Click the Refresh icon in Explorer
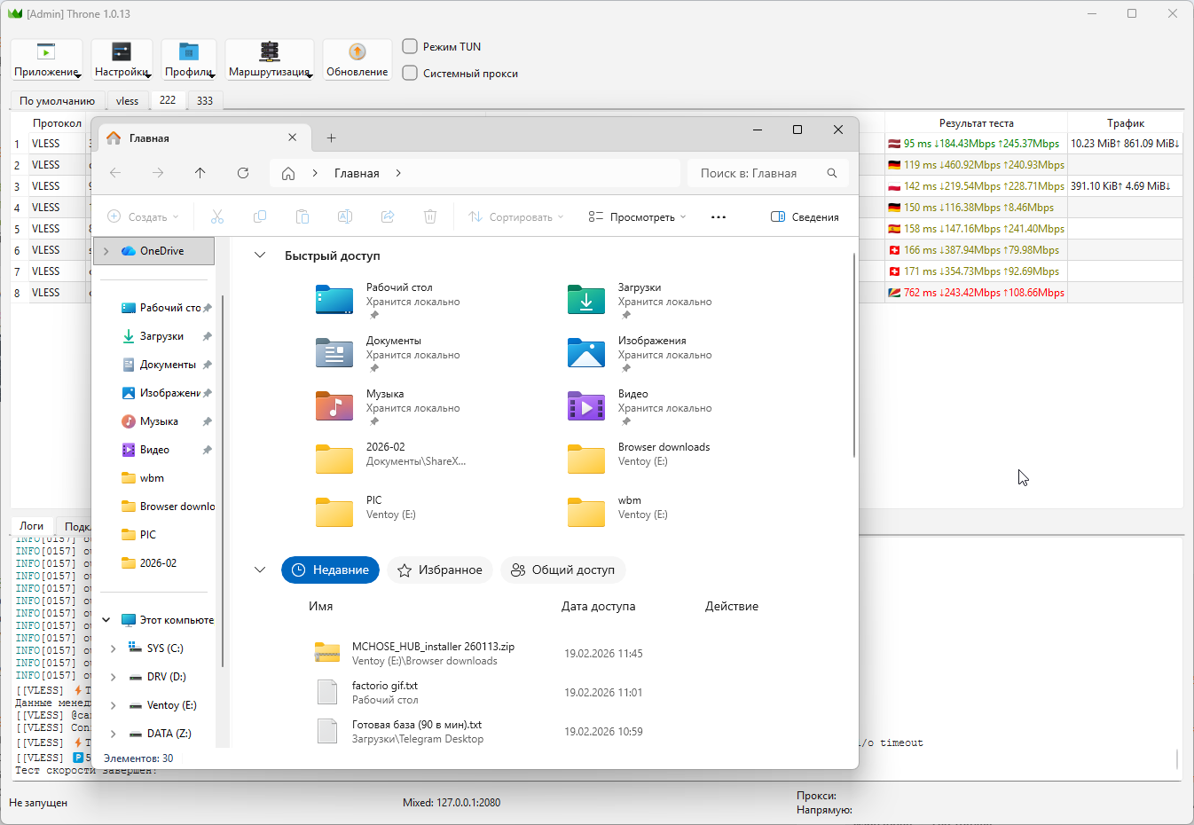This screenshot has height=825, width=1194. pyautogui.click(x=243, y=173)
